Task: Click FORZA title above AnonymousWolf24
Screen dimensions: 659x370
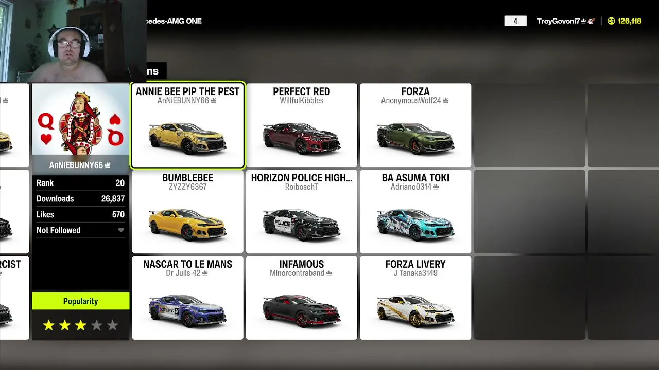Action: [x=415, y=91]
